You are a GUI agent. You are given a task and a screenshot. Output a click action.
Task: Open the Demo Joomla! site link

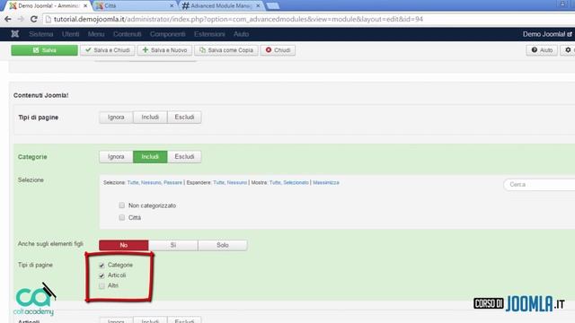tap(547, 34)
